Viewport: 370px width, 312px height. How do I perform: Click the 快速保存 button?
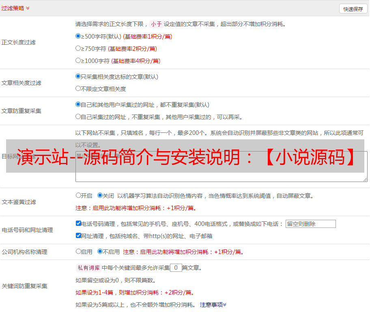click(353, 9)
